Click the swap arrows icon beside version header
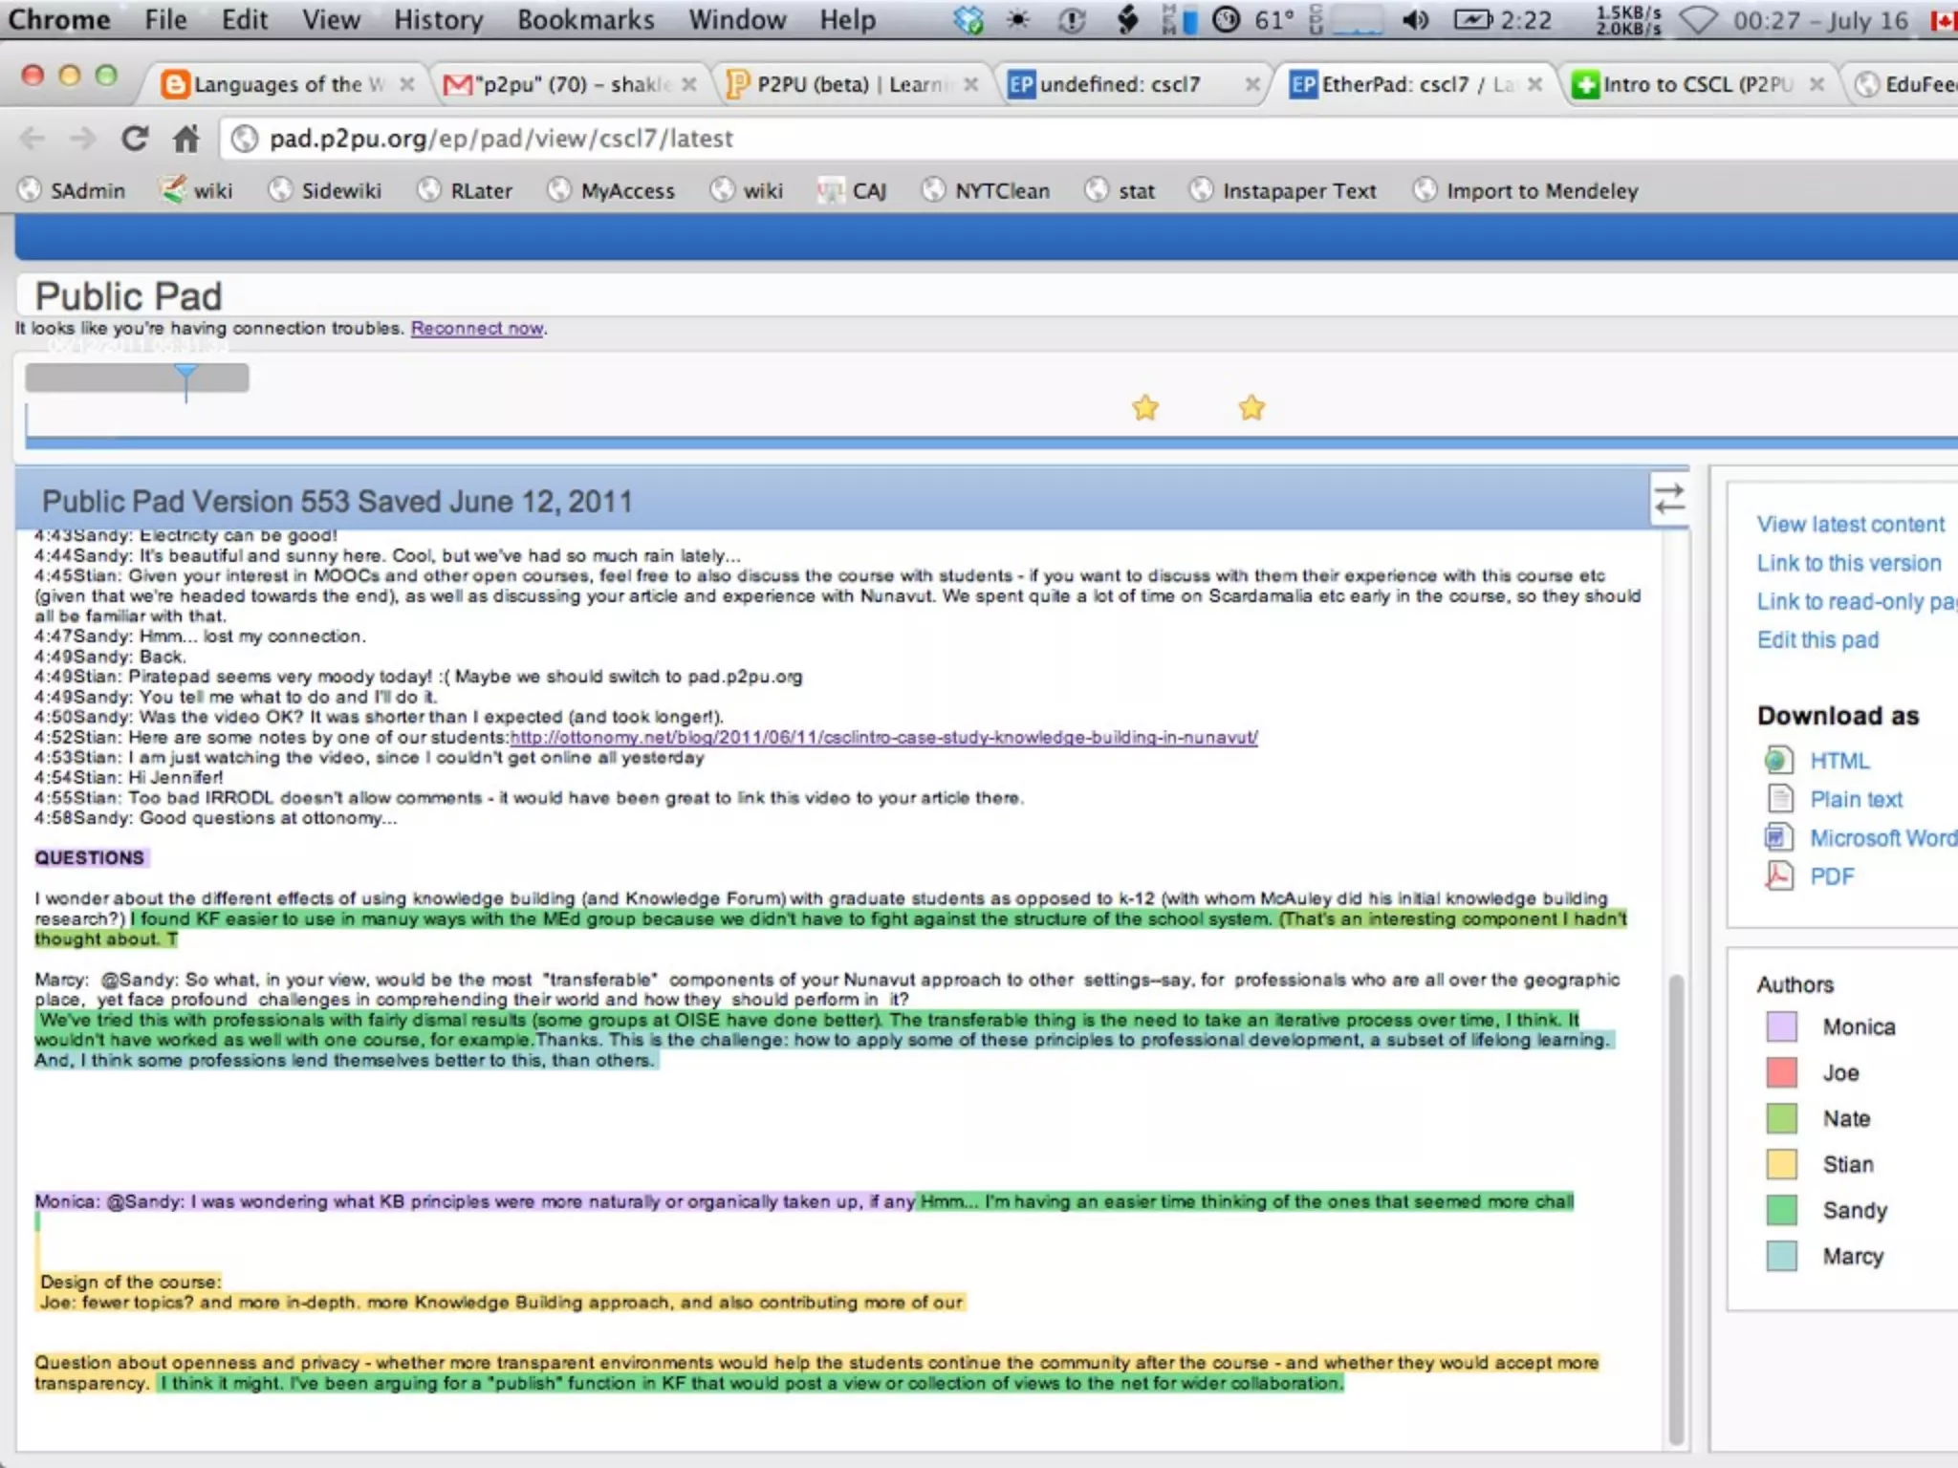 point(1669,499)
